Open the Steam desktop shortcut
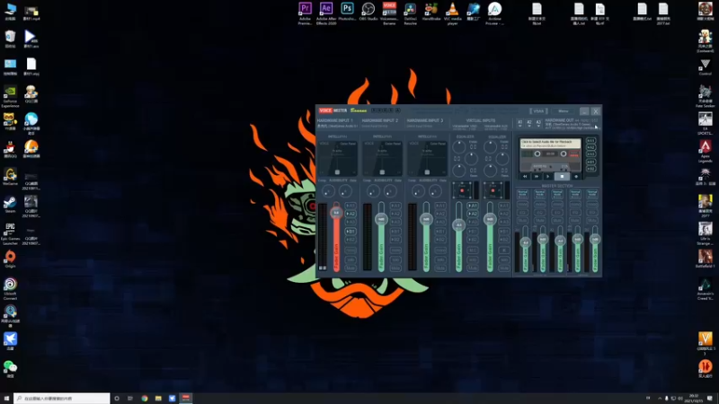 click(x=10, y=205)
